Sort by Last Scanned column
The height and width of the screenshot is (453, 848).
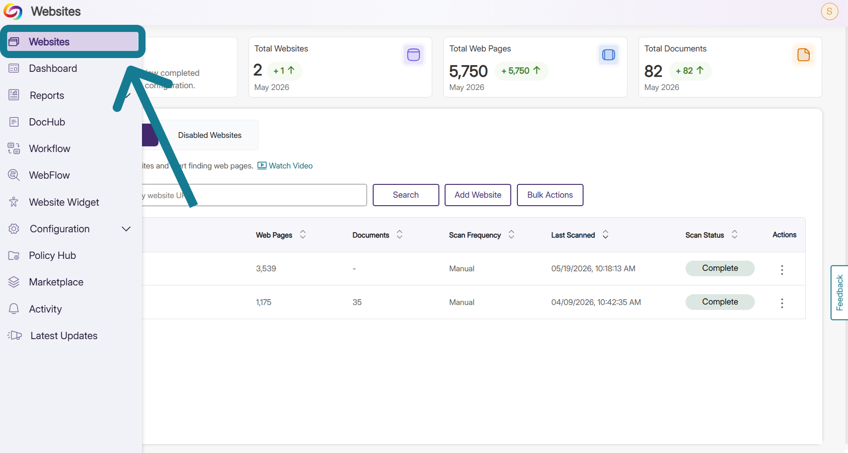[x=605, y=234]
